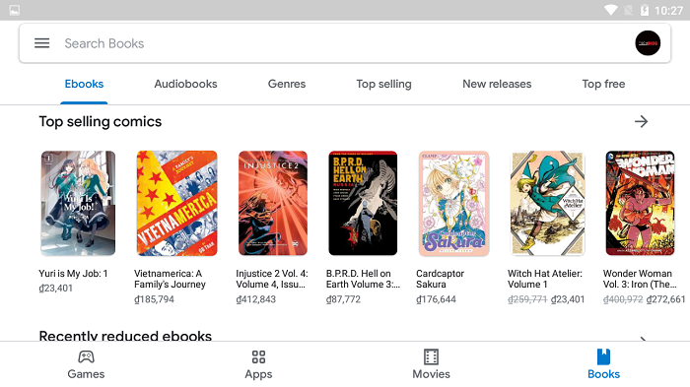
Task: Expand Top selling comics with arrow
Action: [641, 121]
